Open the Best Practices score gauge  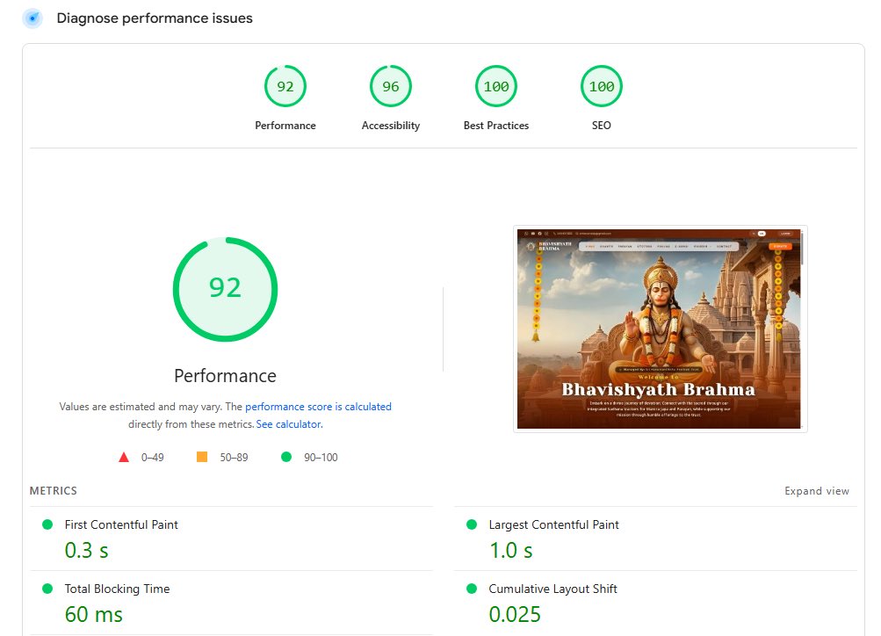(x=496, y=86)
